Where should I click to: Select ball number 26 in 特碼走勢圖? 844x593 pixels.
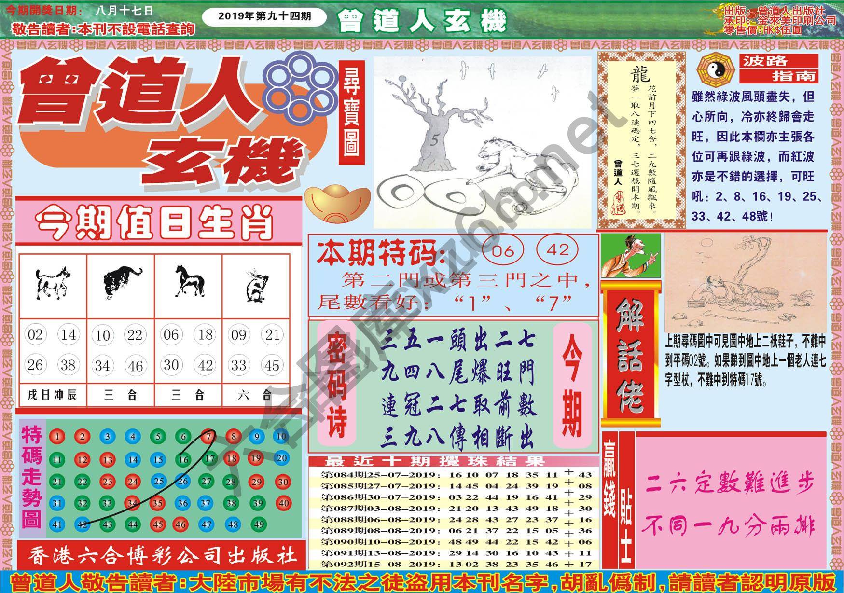click(x=183, y=481)
